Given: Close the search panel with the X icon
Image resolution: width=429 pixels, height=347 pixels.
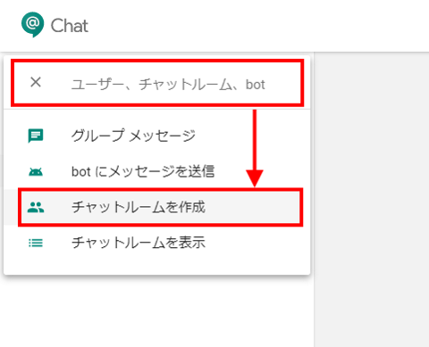Looking at the screenshot, I should 36,82.
